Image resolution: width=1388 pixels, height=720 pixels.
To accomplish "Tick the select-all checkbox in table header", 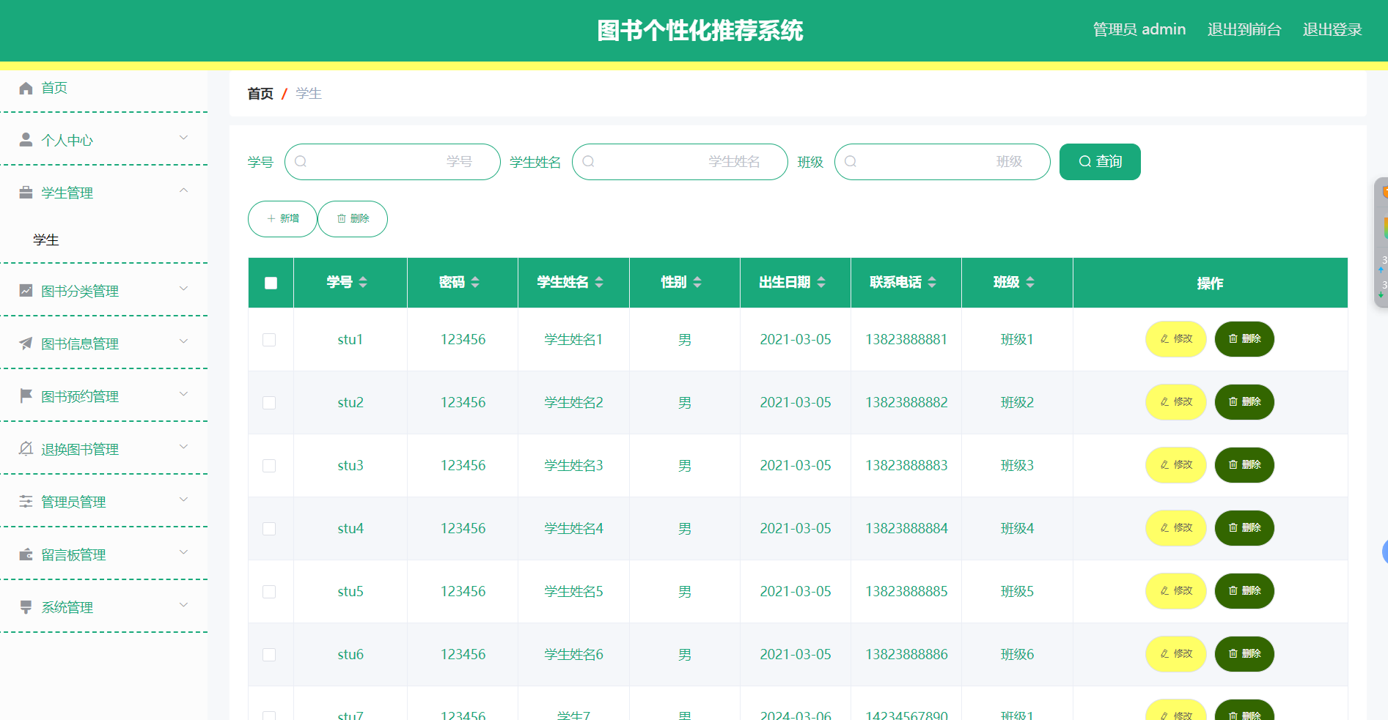I will pos(271,283).
